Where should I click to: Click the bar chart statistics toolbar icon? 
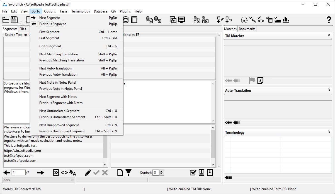pos(286,20)
